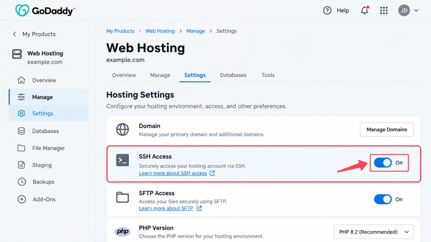Screen dimensions: 431x242
Task: Switch to the Tools tab
Action: coord(268,75)
